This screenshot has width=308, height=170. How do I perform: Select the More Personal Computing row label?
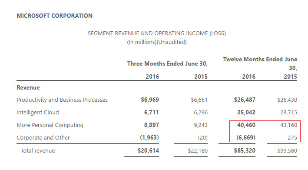coord(50,125)
